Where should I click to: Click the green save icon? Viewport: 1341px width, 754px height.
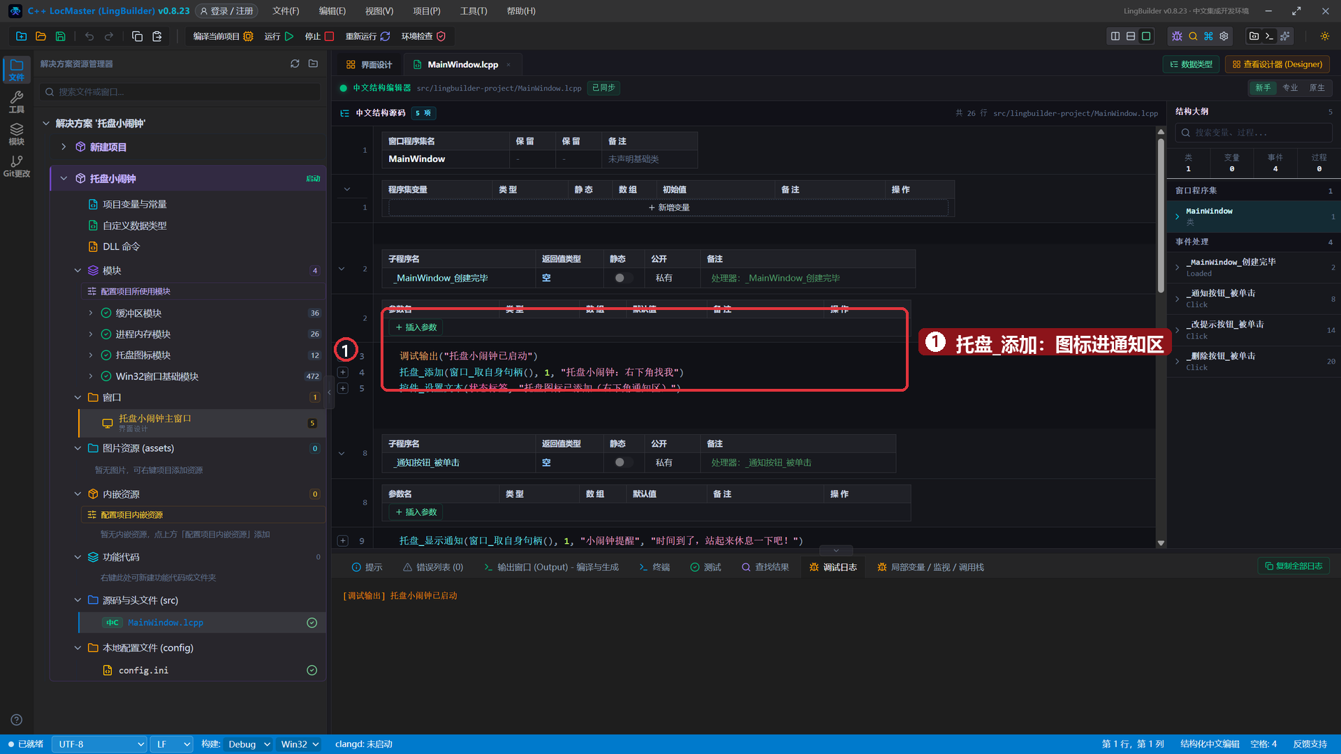(60, 36)
